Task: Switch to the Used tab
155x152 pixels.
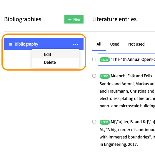Action: (115, 44)
